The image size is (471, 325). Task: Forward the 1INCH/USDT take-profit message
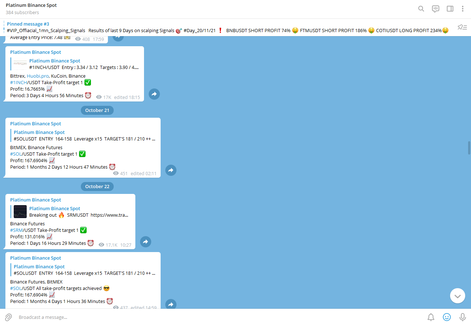[154, 94]
